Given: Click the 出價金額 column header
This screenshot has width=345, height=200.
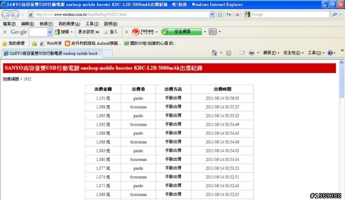Looking at the screenshot, I should (x=103, y=89).
